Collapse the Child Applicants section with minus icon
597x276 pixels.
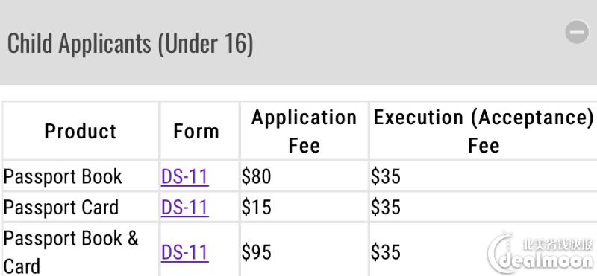(577, 32)
